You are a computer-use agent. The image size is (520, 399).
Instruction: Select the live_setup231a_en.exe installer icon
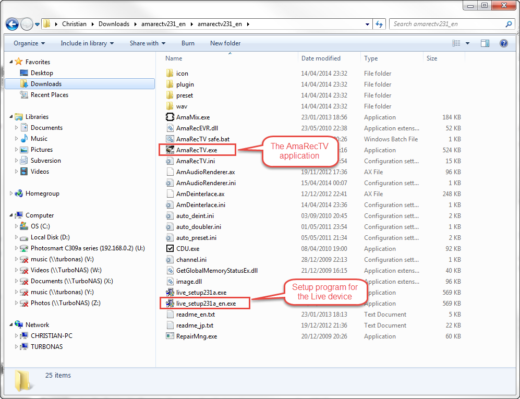point(170,303)
